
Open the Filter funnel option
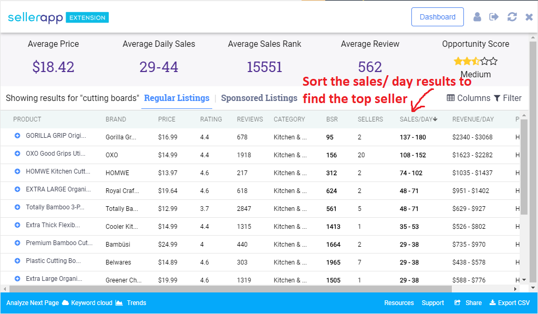coord(508,98)
